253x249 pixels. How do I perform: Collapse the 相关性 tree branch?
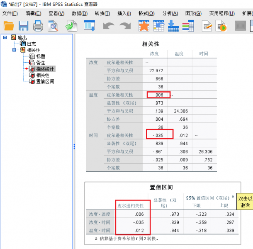(x=14, y=50)
